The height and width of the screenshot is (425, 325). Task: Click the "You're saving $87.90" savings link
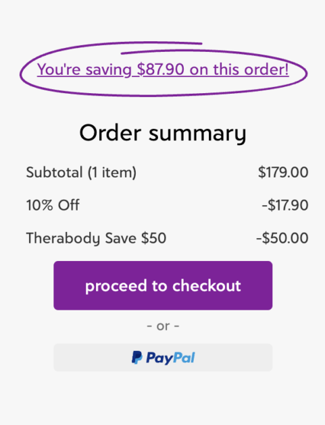click(x=163, y=69)
